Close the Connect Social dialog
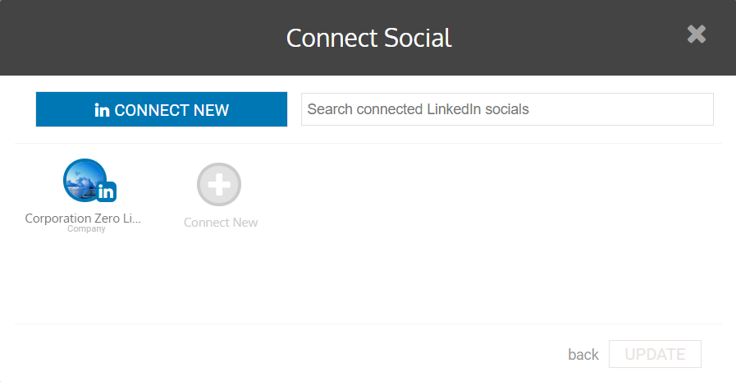Image resolution: width=736 pixels, height=382 pixels. (x=697, y=35)
